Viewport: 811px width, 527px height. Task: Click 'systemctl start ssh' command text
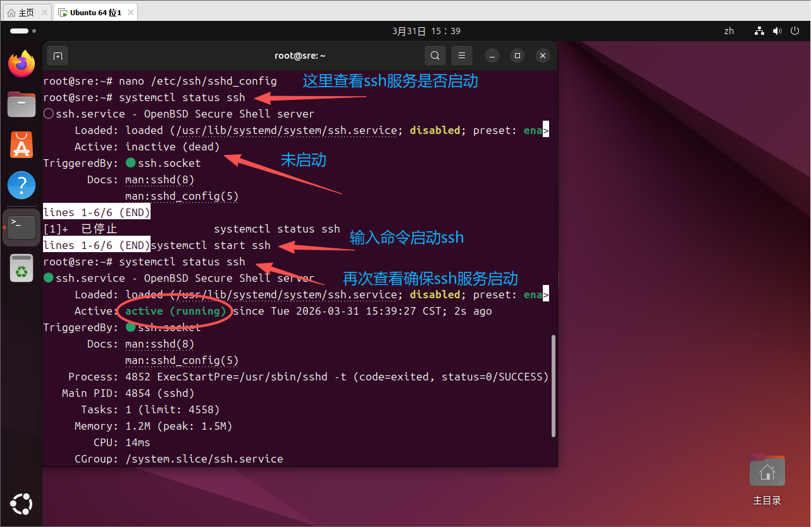coord(211,245)
